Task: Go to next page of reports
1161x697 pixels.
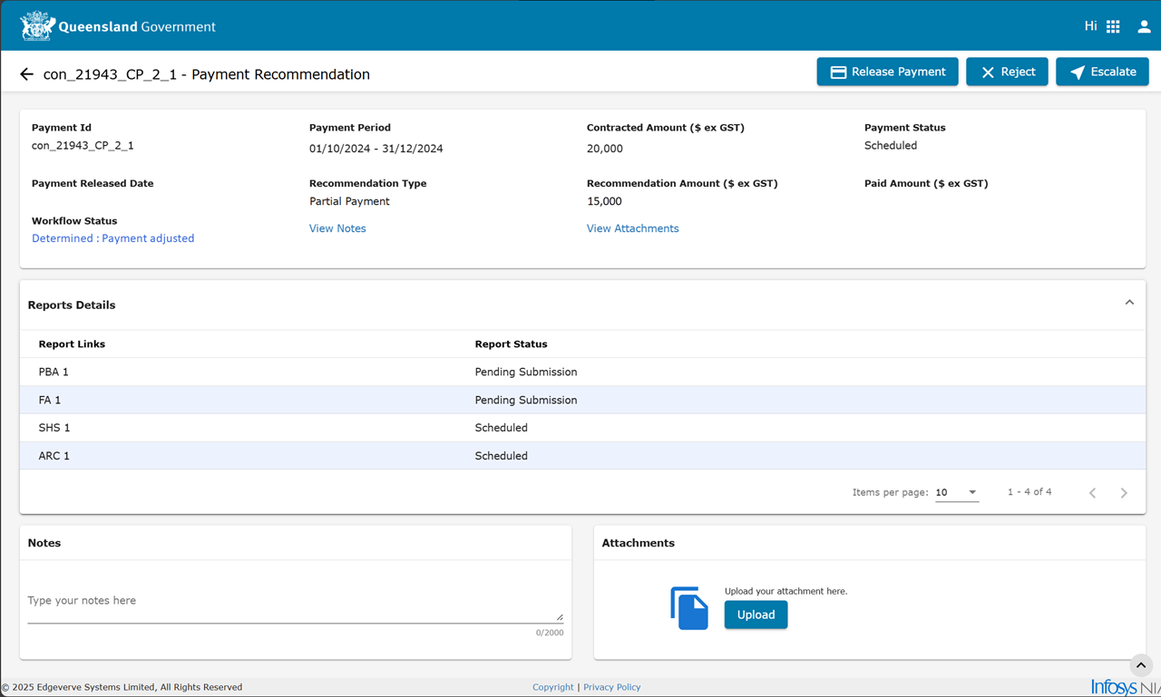Action: (x=1124, y=492)
